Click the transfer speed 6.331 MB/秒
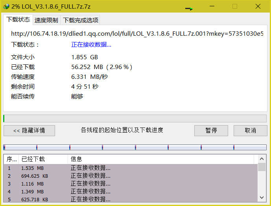Screen dimensions: 271x206 point(89,77)
